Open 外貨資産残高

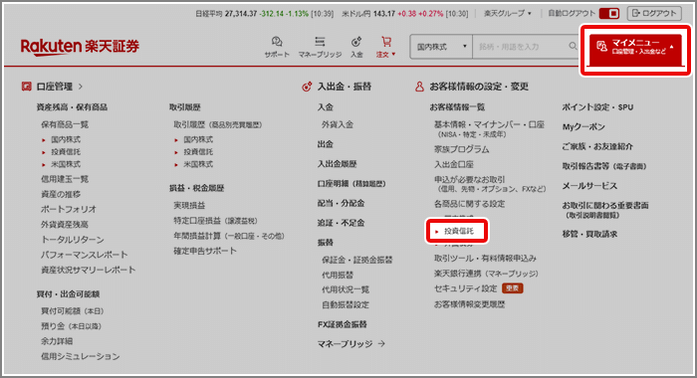(x=65, y=224)
